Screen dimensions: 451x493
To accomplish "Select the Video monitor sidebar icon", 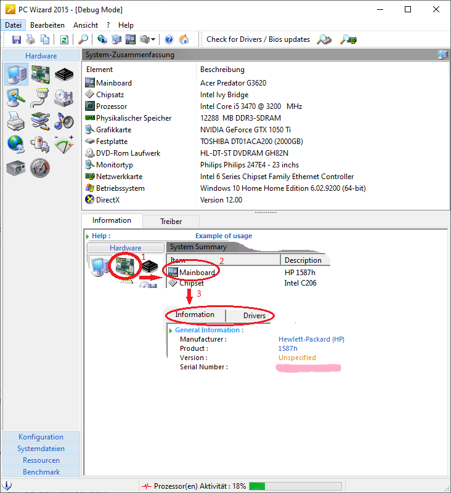I will pyautogui.click(x=16, y=98).
